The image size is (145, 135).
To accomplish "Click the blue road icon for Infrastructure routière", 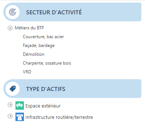I will click(x=20, y=117).
